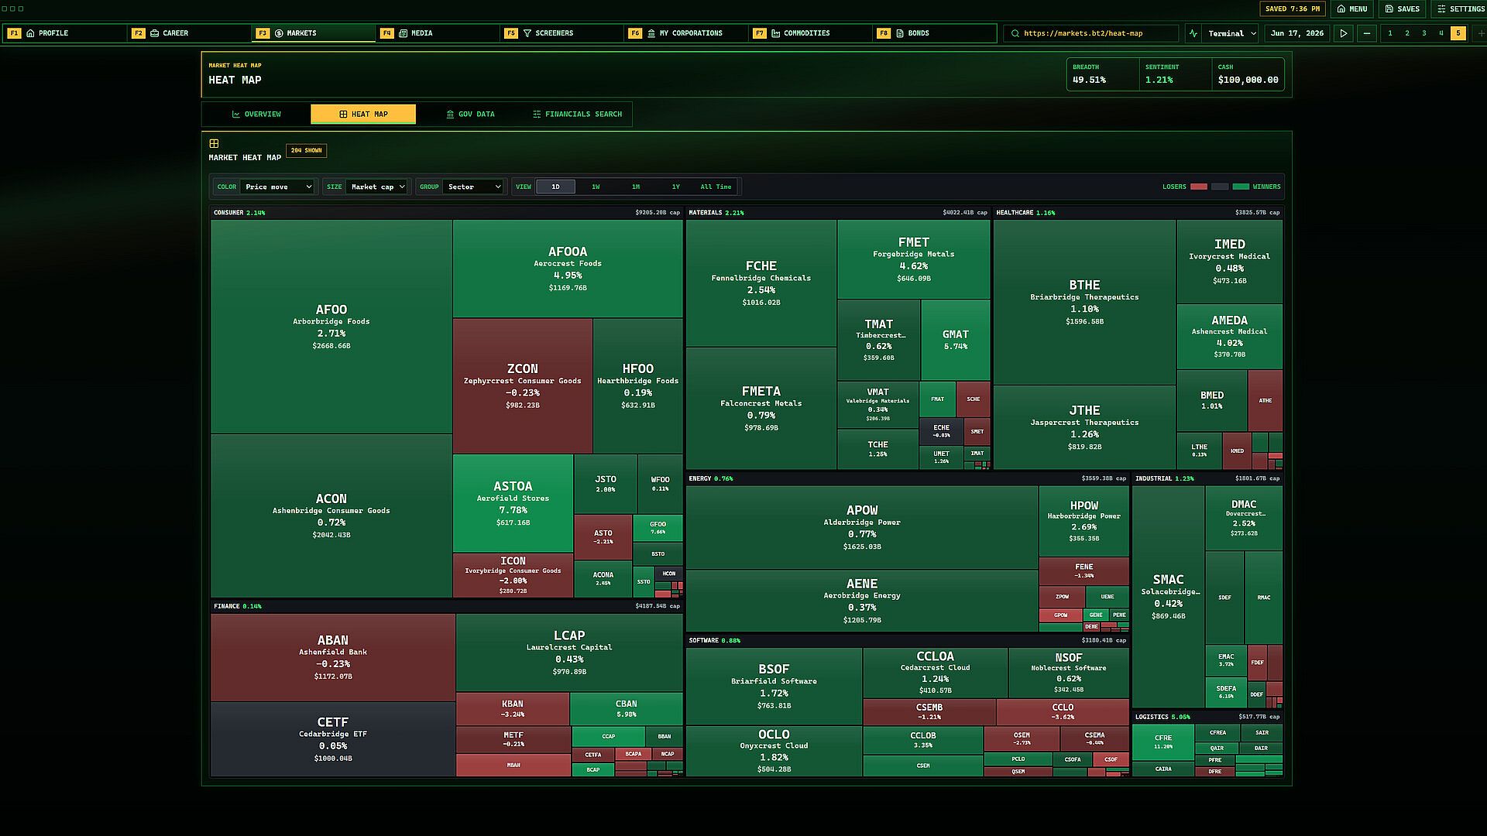Screen dimensions: 1487x836
Task: Open the Financials Search tab
Action: pyautogui.click(x=577, y=114)
